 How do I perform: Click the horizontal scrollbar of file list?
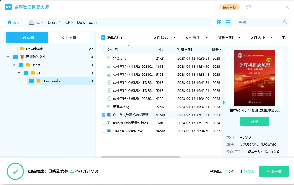(x=141, y=157)
